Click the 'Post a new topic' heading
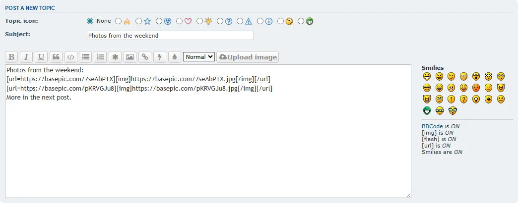 30,8
